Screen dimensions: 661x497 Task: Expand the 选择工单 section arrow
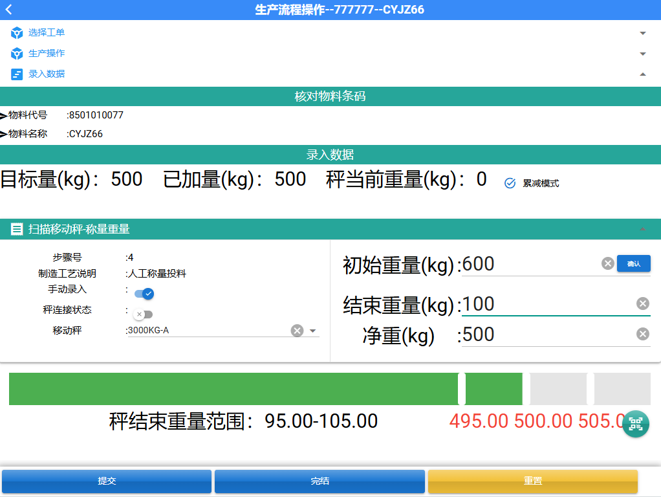(642, 33)
